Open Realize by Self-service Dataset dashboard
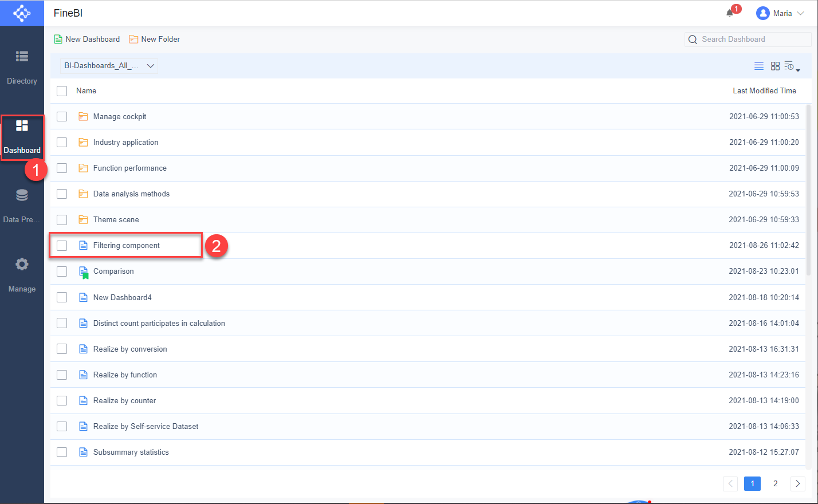This screenshot has height=504, width=818. (x=146, y=426)
